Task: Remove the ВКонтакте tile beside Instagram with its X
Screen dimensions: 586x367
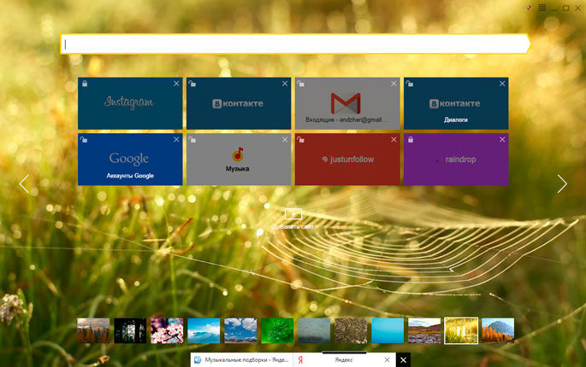Action: 285,84
